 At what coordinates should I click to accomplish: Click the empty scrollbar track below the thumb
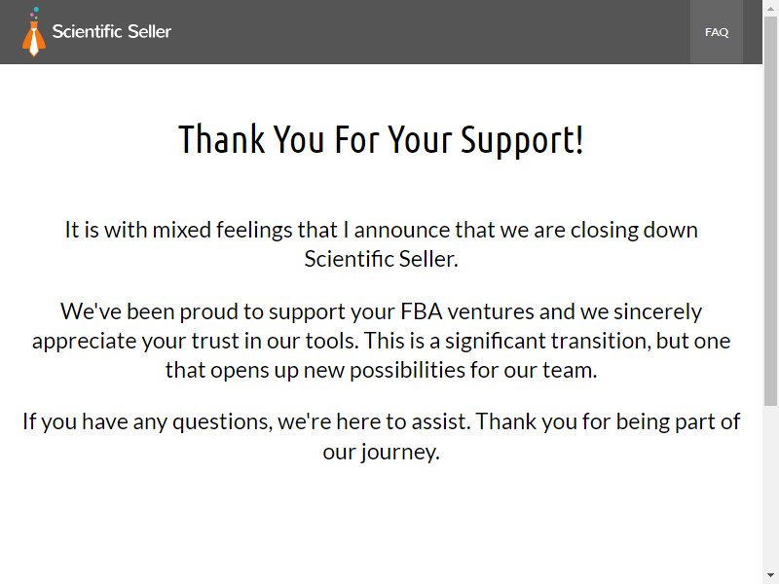pyautogui.click(x=770, y=487)
